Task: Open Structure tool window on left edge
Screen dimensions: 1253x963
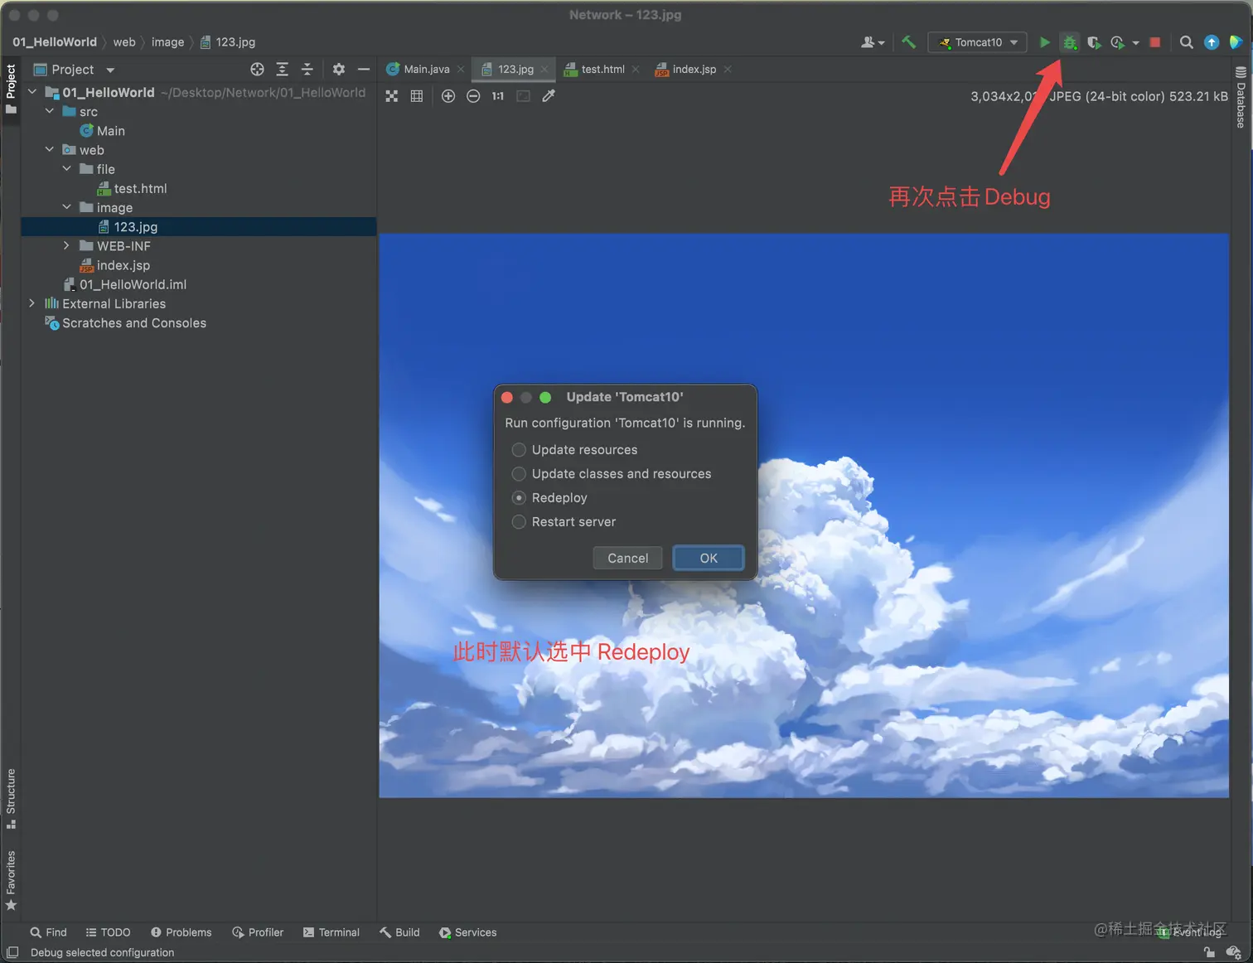Action: pos(11,799)
